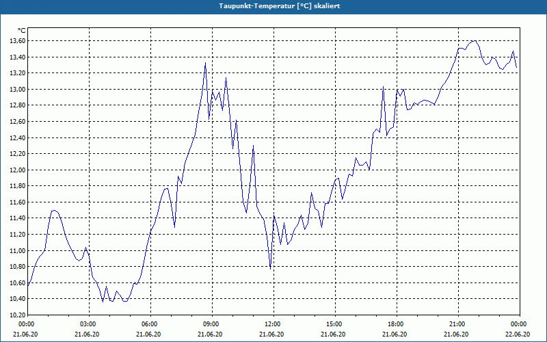Click the 10,40 y-axis label
Viewport: 547px width, 342px height.
point(18,299)
